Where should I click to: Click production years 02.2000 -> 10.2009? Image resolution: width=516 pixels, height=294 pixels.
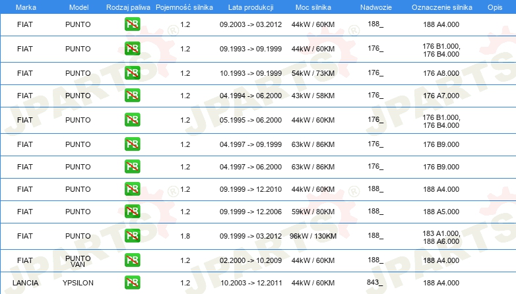[x=251, y=260]
